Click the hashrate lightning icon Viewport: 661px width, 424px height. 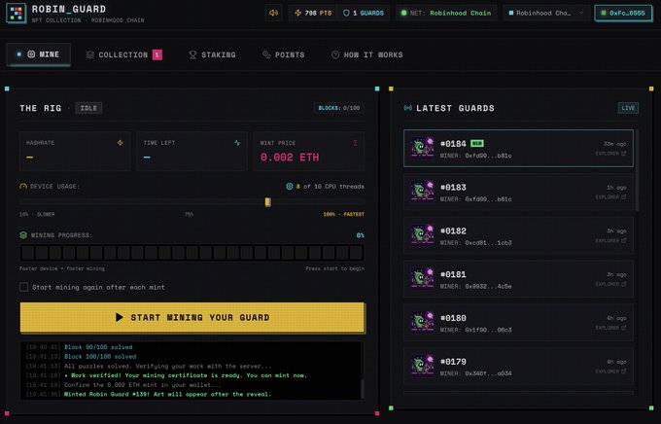click(121, 143)
